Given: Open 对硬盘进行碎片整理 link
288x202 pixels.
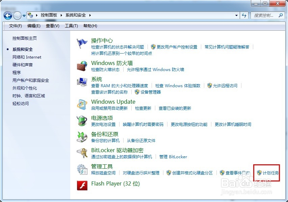Looking at the screenshot, I should tap(141, 173).
